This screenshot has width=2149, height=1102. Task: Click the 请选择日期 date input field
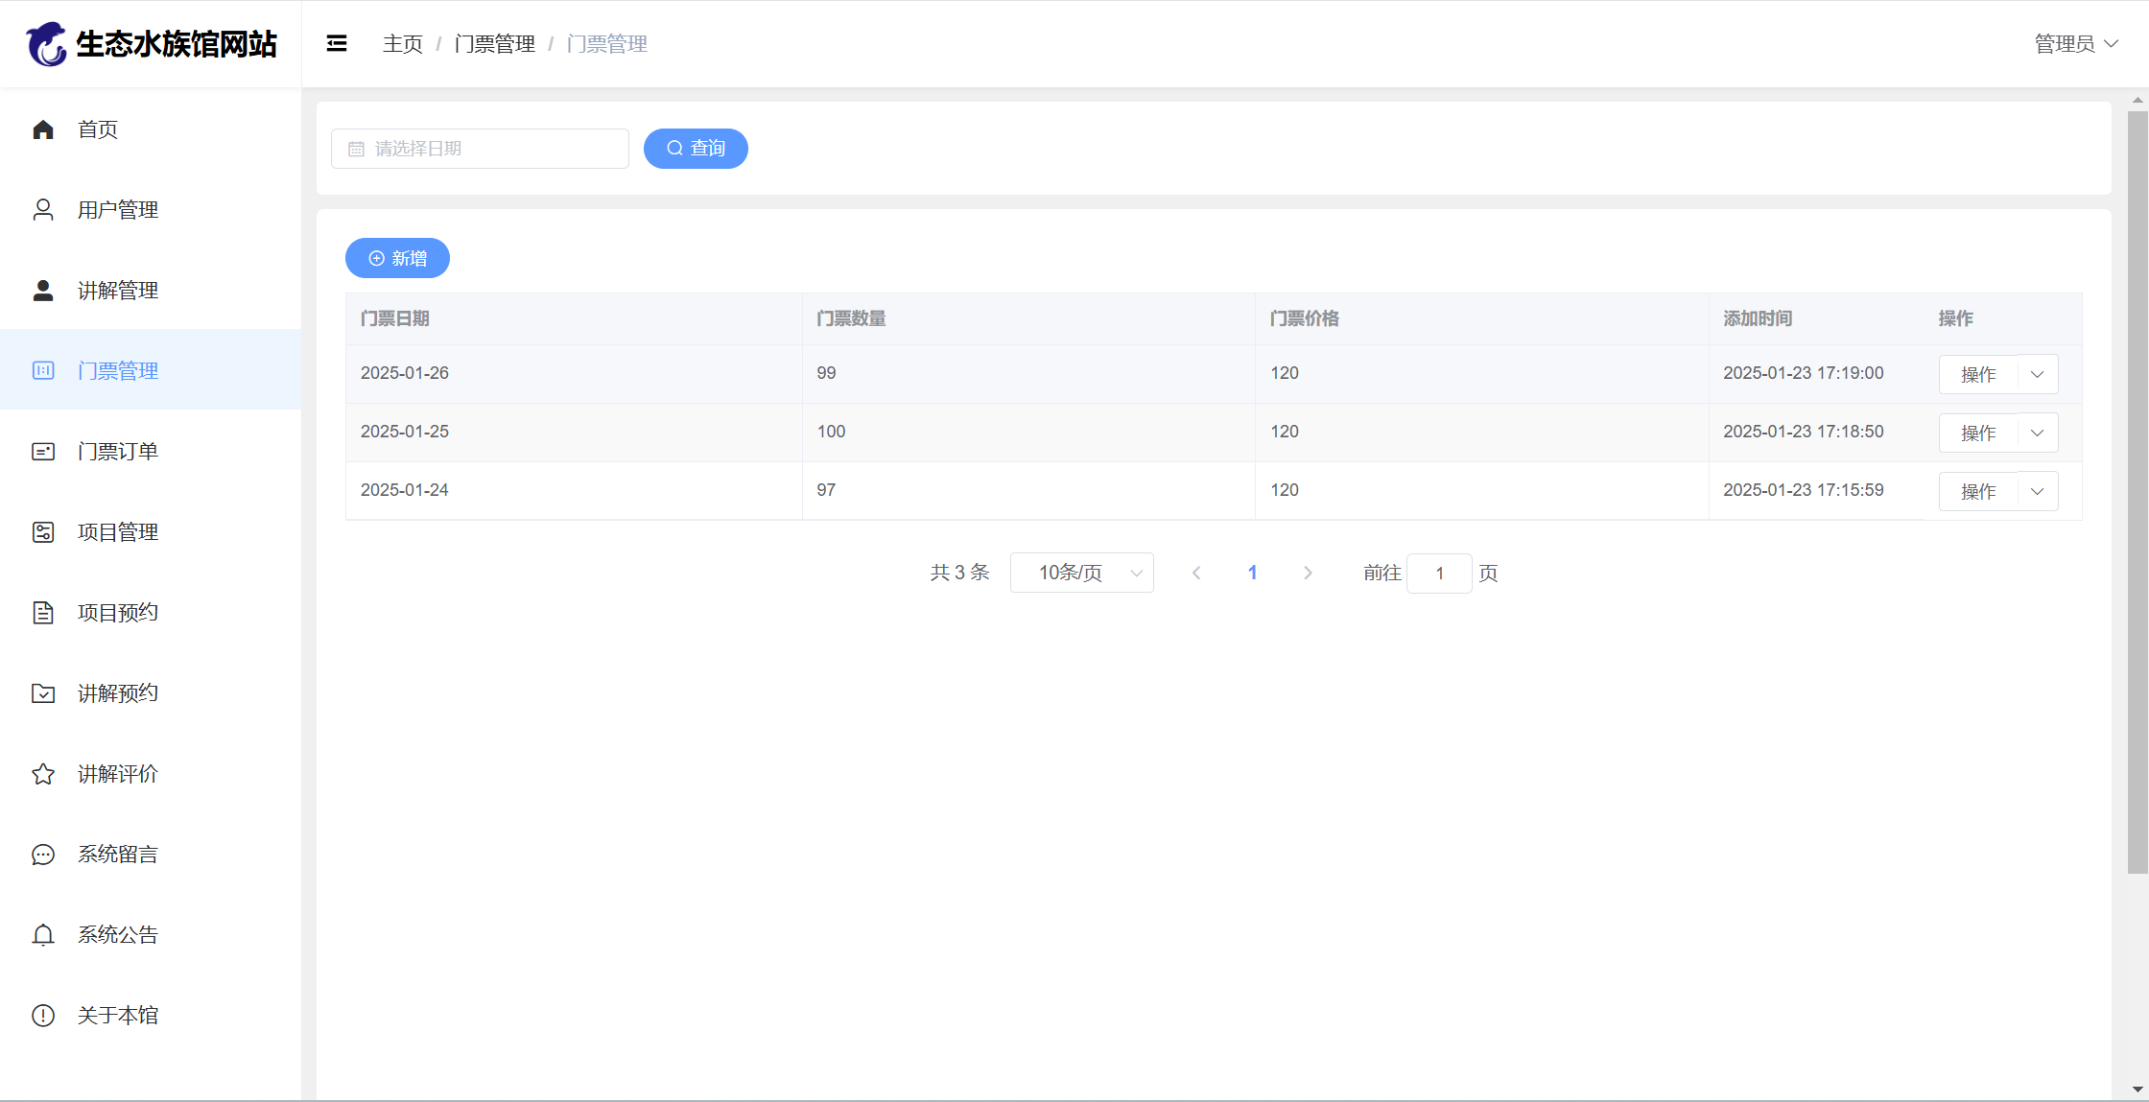[480, 149]
